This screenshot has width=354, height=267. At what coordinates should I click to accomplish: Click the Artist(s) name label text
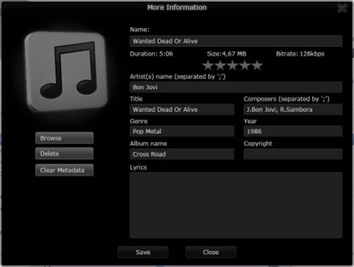(177, 77)
